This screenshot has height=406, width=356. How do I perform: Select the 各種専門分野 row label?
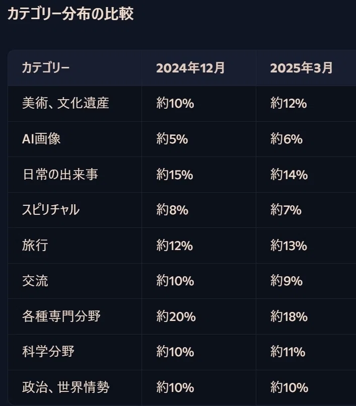(x=61, y=316)
